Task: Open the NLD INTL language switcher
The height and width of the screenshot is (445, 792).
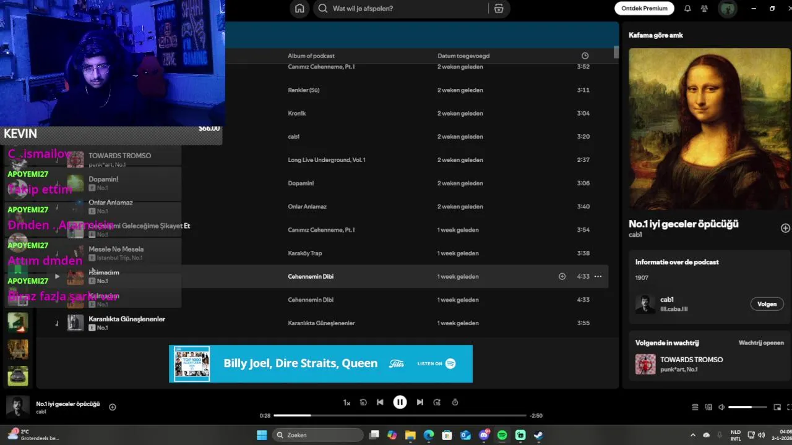Action: click(x=736, y=435)
